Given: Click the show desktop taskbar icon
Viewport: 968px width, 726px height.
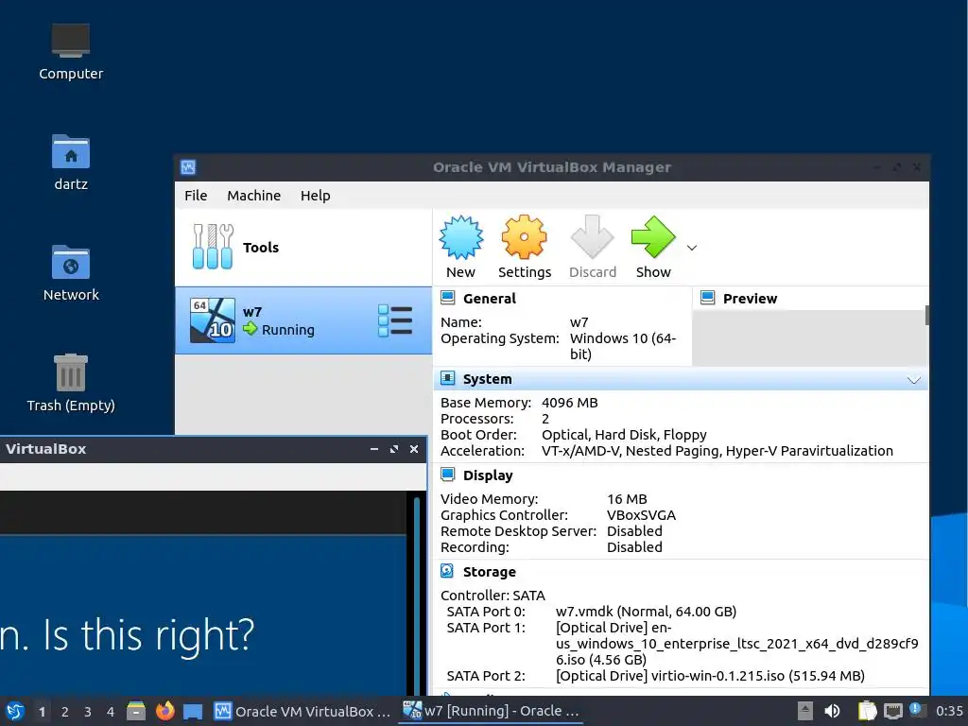Looking at the screenshot, I should coord(193,712).
